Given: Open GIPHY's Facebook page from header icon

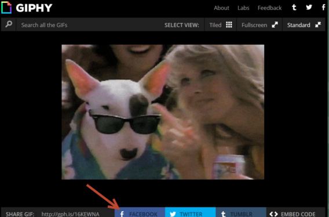Looking at the screenshot, I should pyautogui.click(x=324, y=8).
